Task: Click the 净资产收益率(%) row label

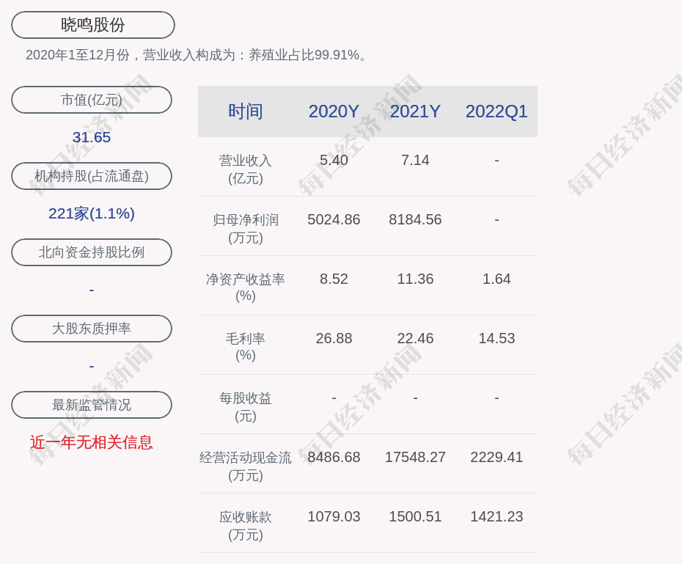Action: tap(246, 288)
